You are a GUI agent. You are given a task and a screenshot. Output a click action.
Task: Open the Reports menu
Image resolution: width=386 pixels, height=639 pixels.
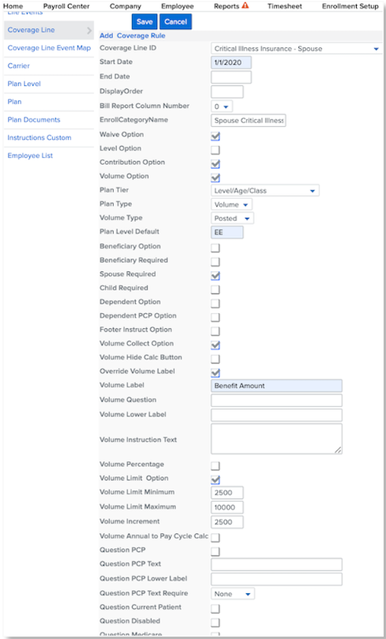[227, 6]
